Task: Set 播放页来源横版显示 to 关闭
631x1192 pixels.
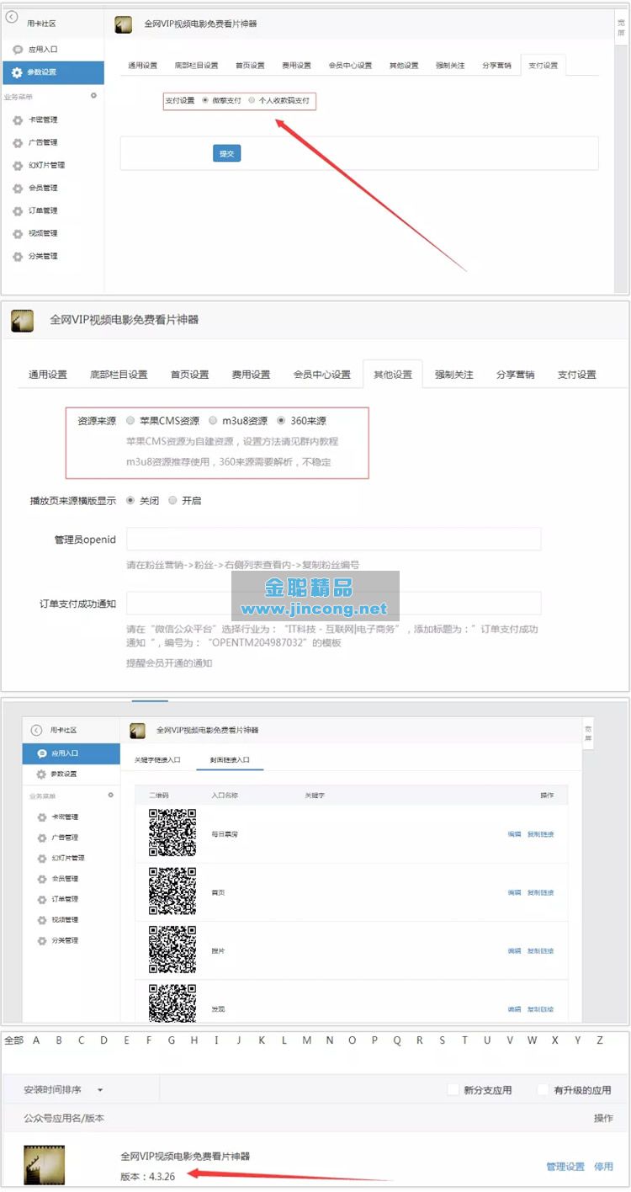Action: (x=130, y=500)
